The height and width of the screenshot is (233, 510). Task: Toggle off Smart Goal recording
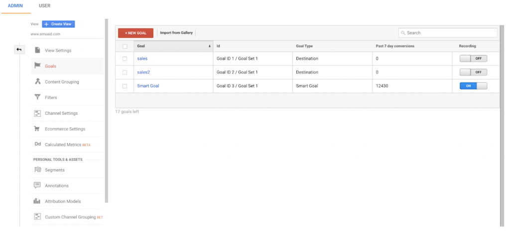(473, 85)
